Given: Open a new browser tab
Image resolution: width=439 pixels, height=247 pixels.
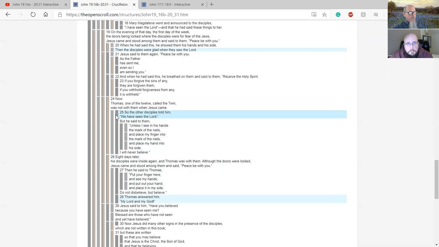Looking at the screenshot, I should pos(212,4).
